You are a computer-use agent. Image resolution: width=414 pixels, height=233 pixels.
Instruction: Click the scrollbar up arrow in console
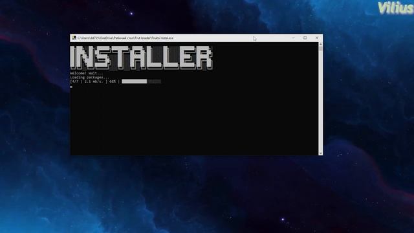pos(321,45)
